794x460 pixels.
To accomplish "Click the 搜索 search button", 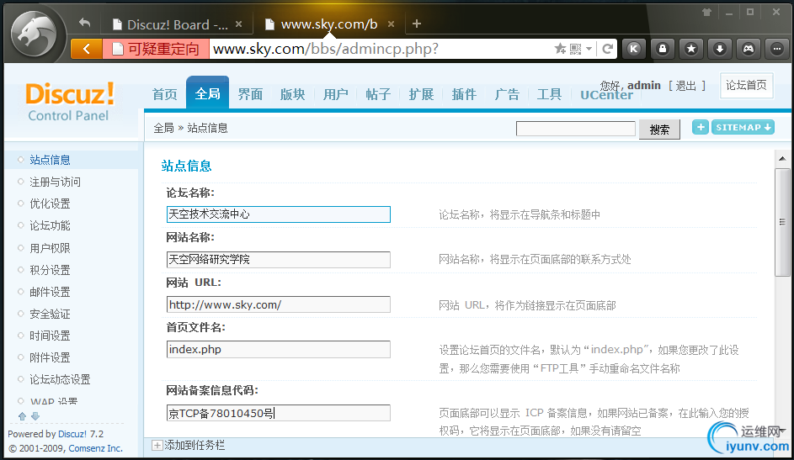I will 659,130.
